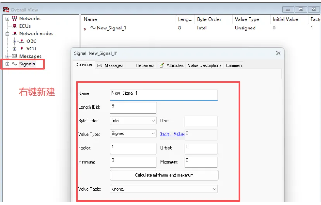Expand the Networks tree node
321x205 pixels.
[7, 19]
